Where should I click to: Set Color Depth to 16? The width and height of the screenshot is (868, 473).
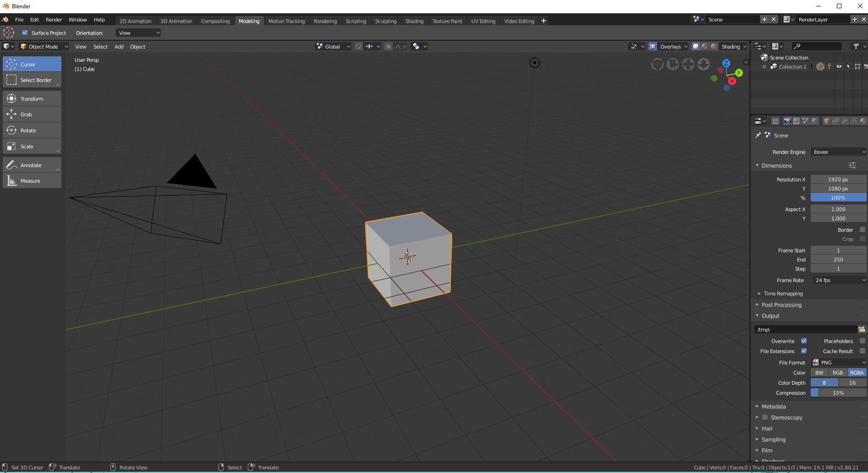tap(852, 382)
